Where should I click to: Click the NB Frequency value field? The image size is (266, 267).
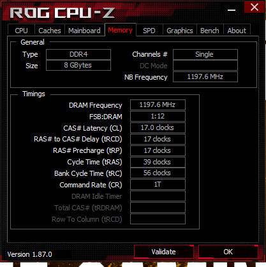tap(205, 76)
